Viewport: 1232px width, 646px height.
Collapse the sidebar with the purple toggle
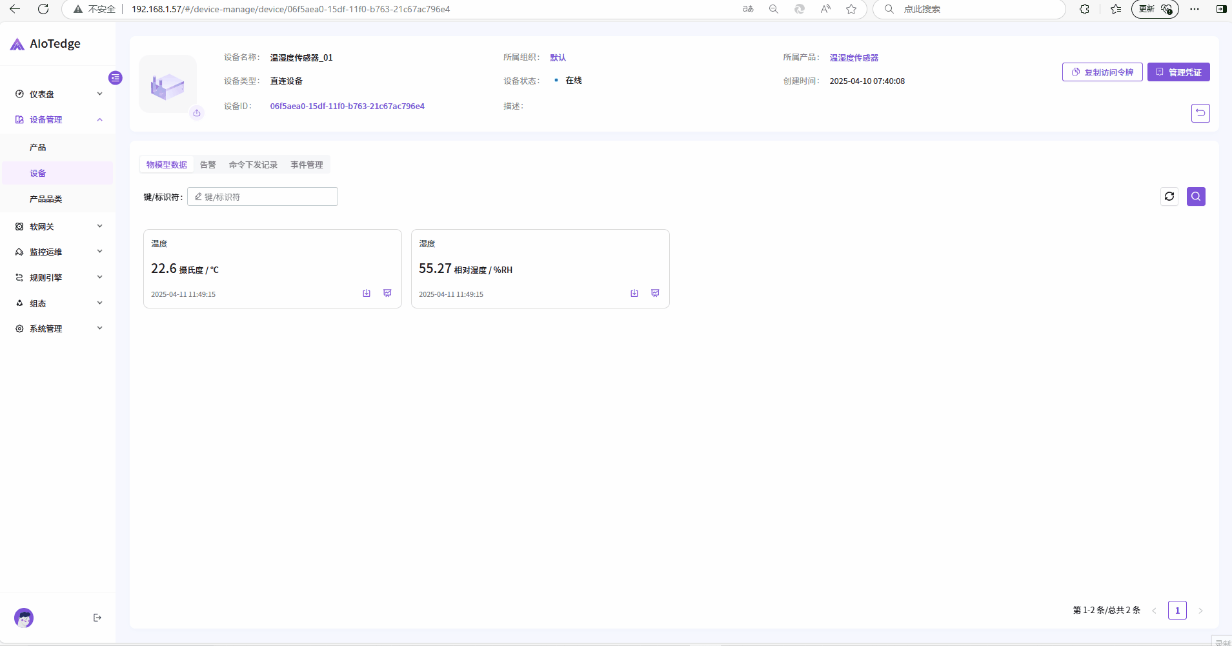coord(116,77)
